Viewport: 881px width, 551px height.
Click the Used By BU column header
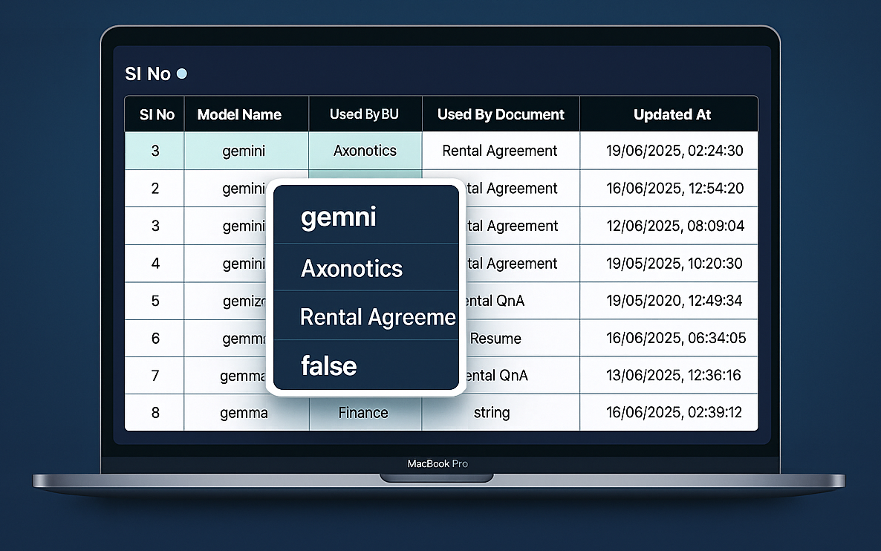[364, 114]
